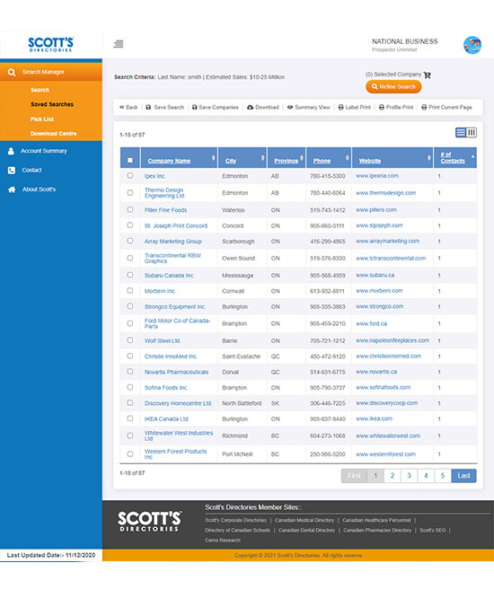Sort the table by the City column
Screen dimensions: 494x607
tap(230, 161)
